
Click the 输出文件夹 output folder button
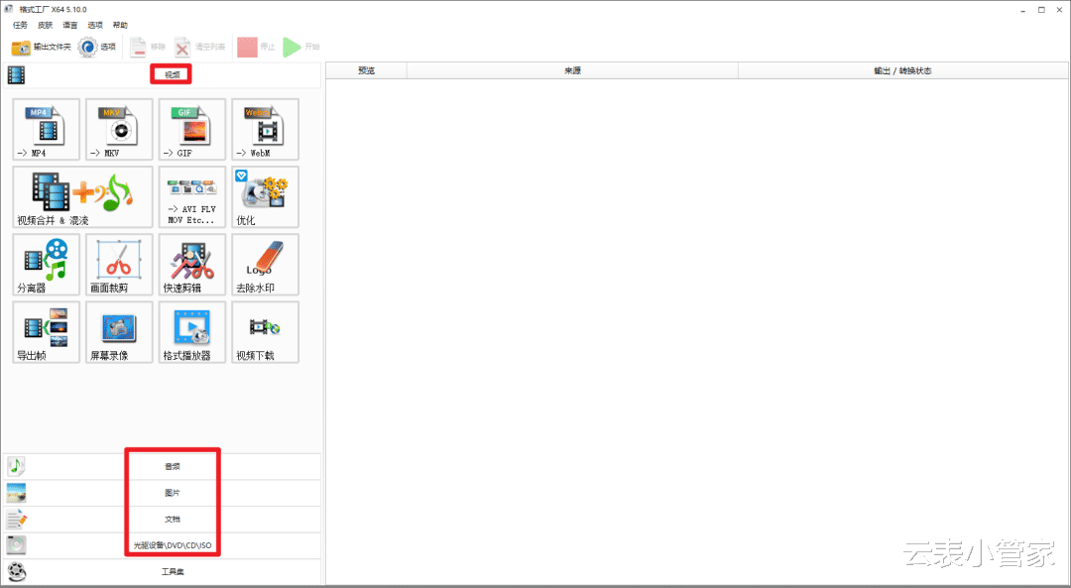[x=41, y=48]
